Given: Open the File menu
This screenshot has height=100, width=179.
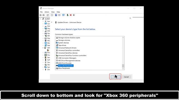Looking at the screenshot, I should click(x=41, y=12).
